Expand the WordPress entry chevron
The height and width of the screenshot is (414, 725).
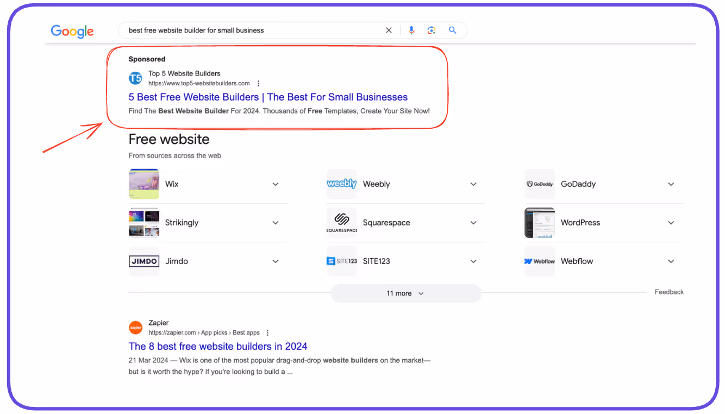pos(671,223)
